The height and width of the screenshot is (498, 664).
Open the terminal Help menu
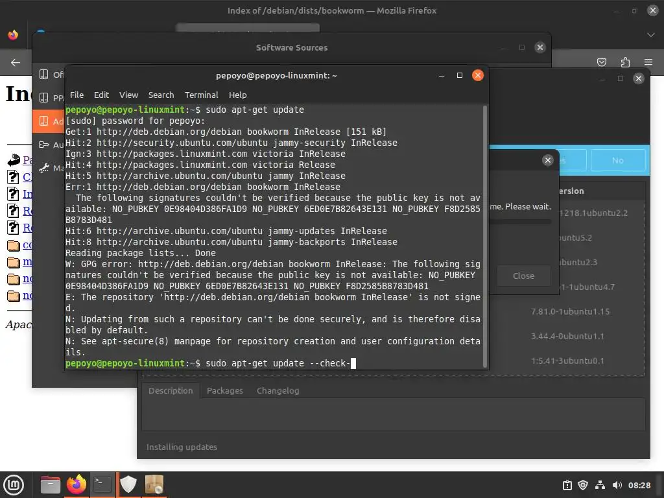pyautogui.click(x=237, y=95)
